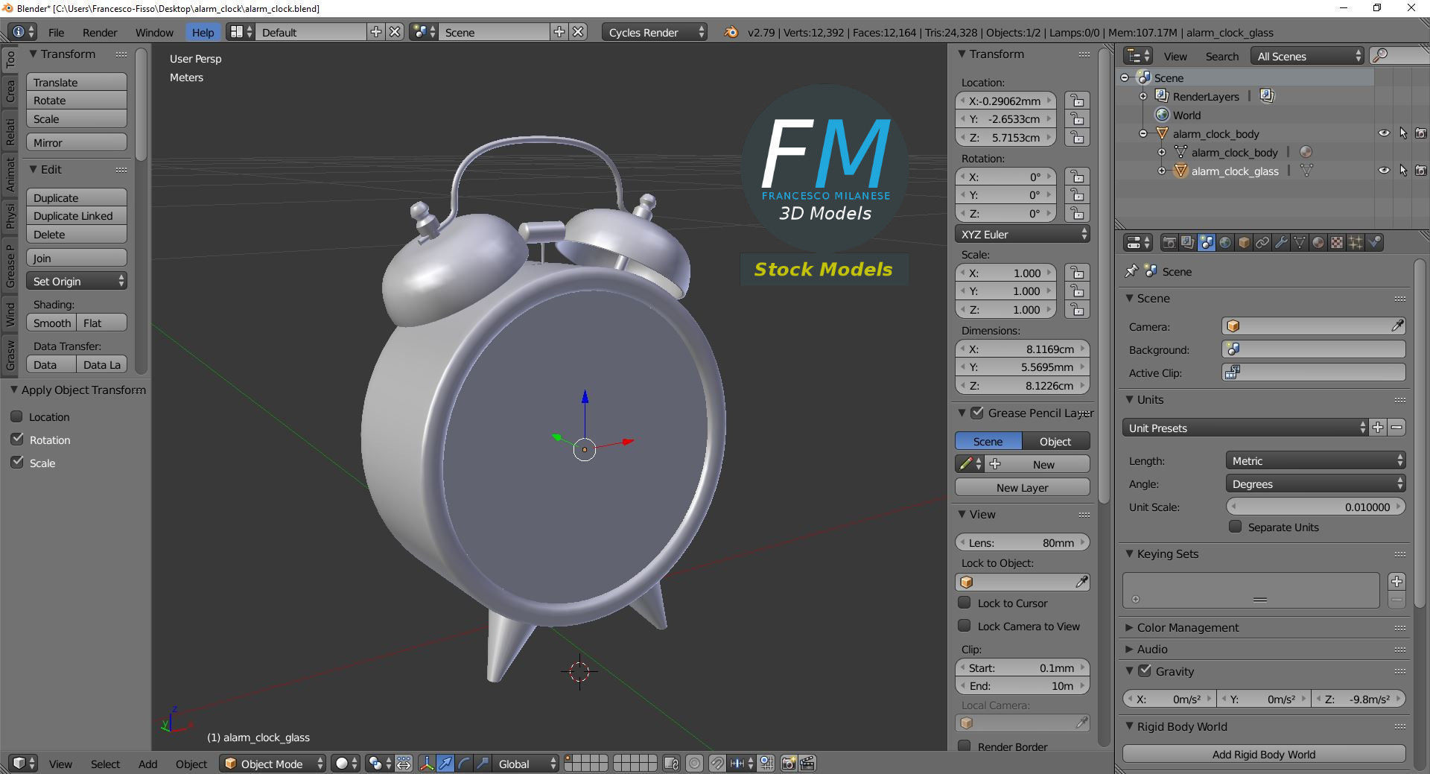Enable the Separate Units checkbox
This screenshot has width=1430, height=774.
point(1235,527)
